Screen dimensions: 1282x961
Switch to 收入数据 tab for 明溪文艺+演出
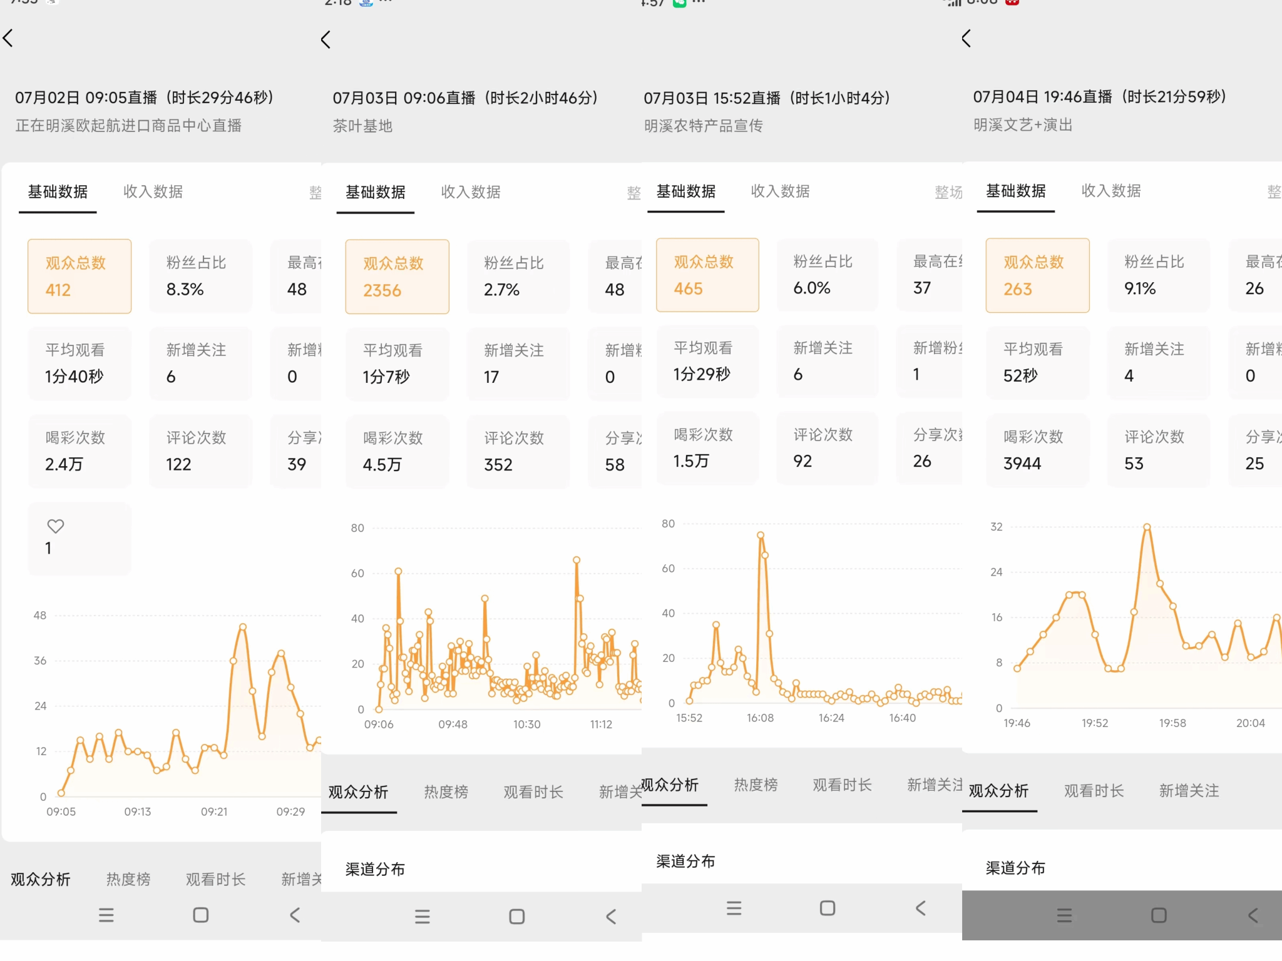(x=1111, y=191)
